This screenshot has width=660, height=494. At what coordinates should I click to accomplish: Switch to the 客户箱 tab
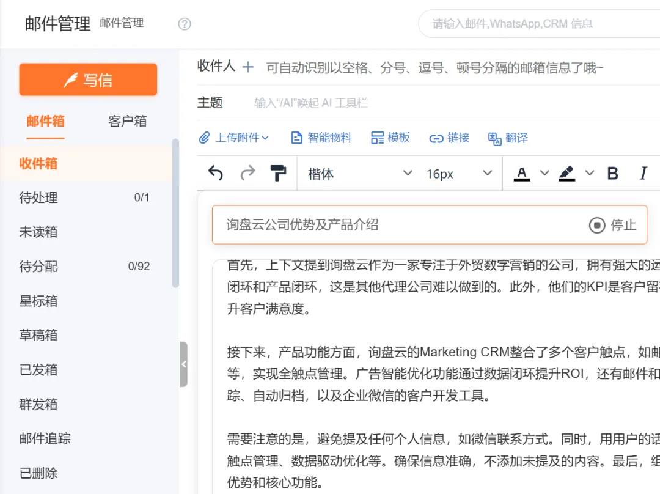(x=128, y=121)
